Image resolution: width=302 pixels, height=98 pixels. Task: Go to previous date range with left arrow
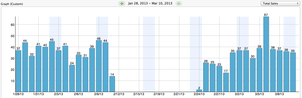click(122, 3)
